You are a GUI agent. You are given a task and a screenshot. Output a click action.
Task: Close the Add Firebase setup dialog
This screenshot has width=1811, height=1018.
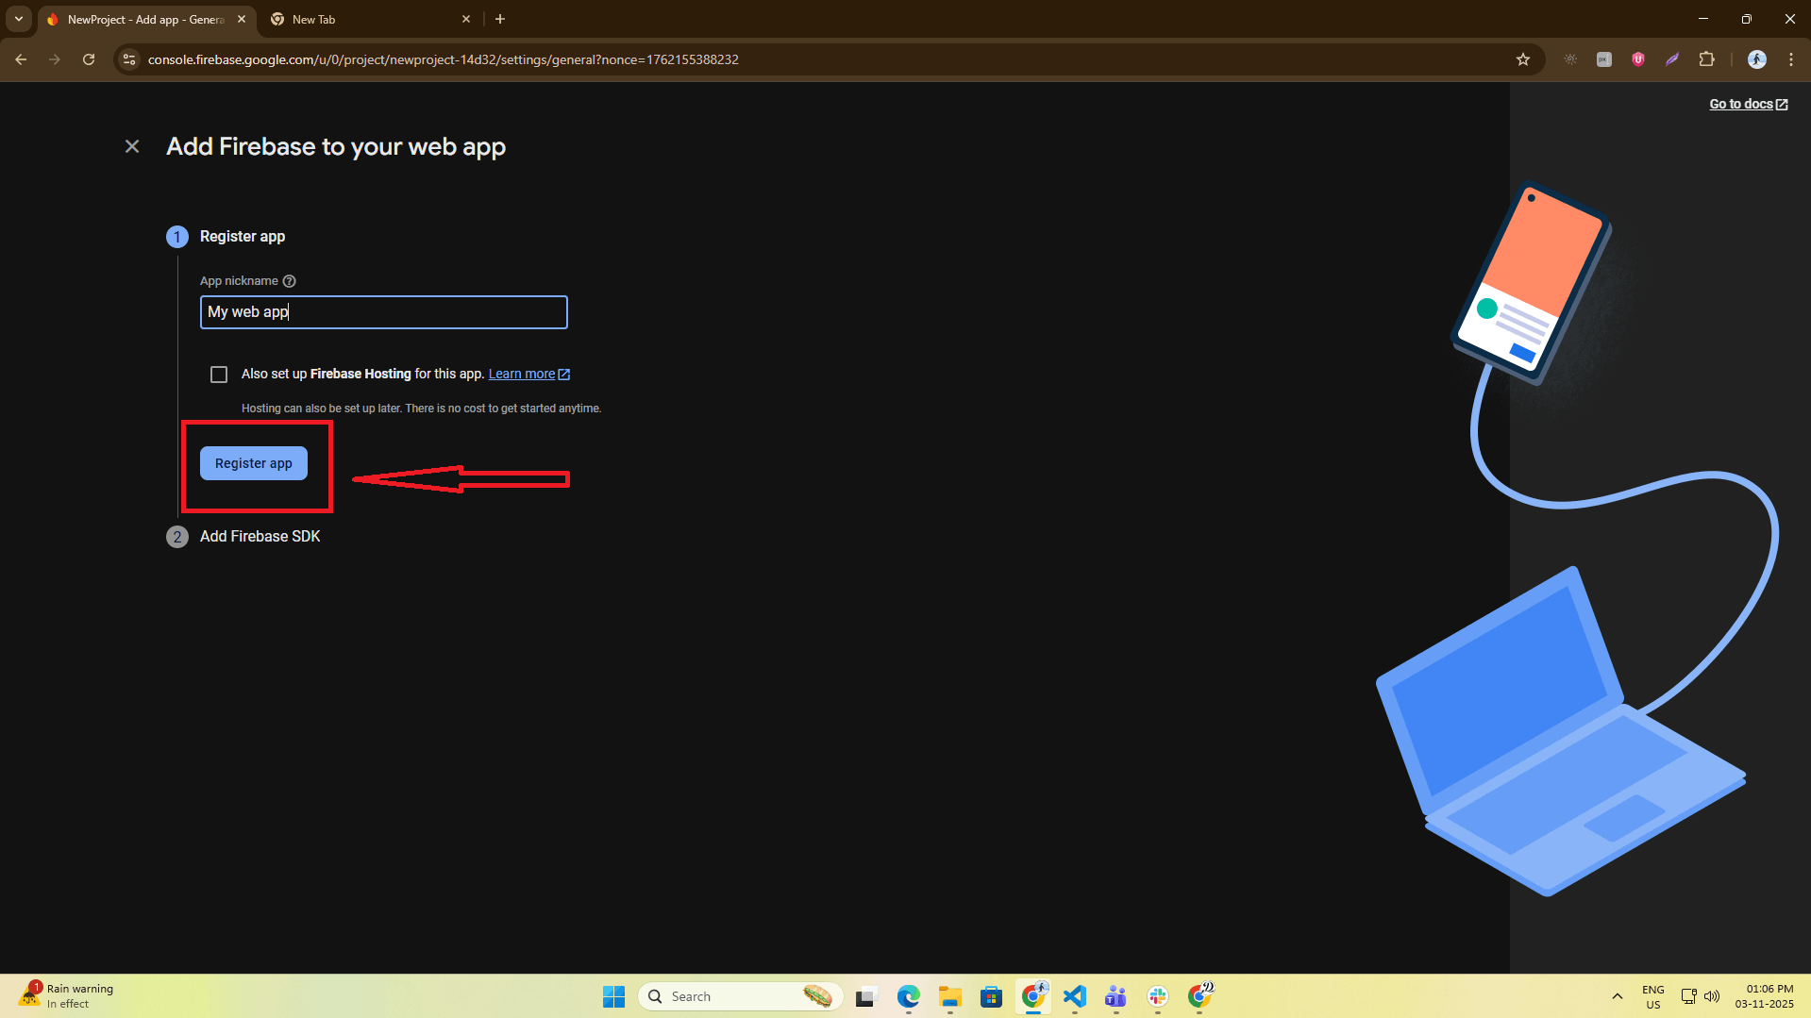click(x=132, y=146)
